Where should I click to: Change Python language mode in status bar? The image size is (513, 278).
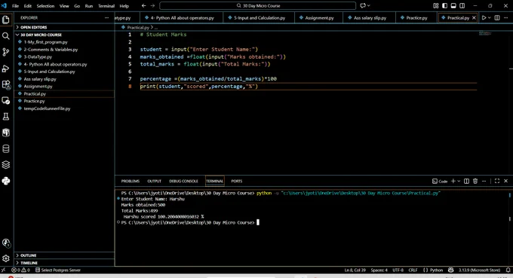[436, 270]
